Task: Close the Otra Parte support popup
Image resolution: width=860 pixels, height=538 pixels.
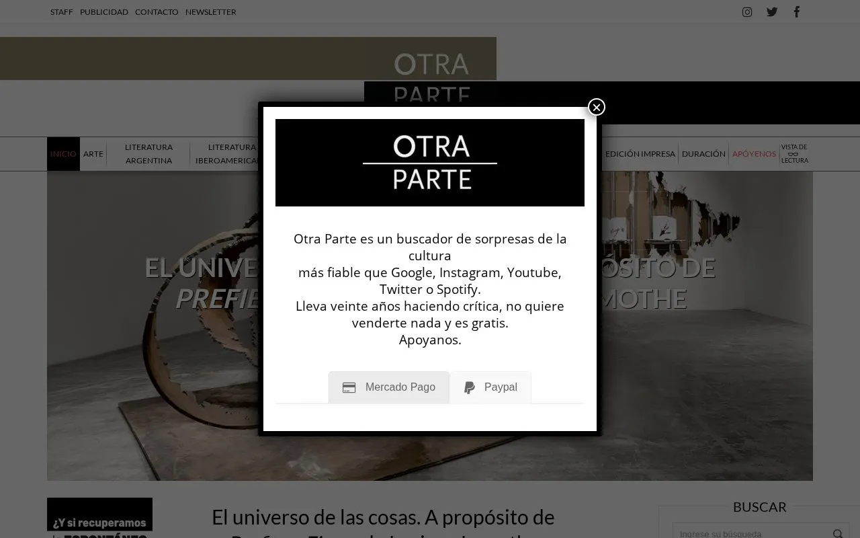Action: pyautogui.click(x=597, y=107)
